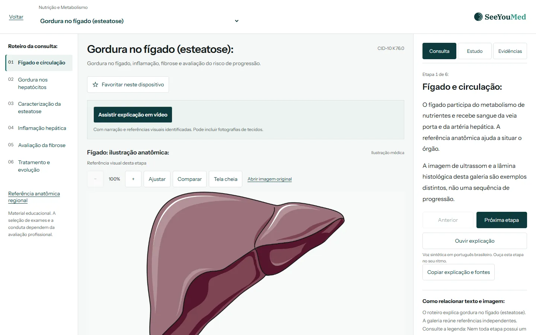Expand the topic selector chevron
Screen dimensions: 536x335
237,21
